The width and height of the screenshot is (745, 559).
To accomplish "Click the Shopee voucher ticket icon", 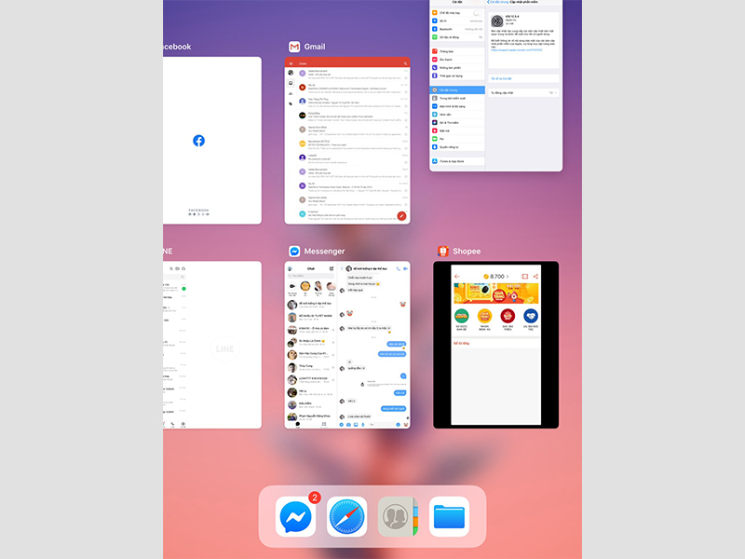I will click(524, 276).
